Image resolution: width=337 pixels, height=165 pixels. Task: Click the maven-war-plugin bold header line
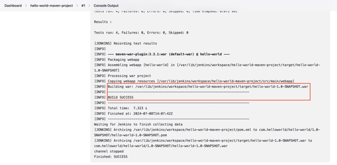click(162, 54)
